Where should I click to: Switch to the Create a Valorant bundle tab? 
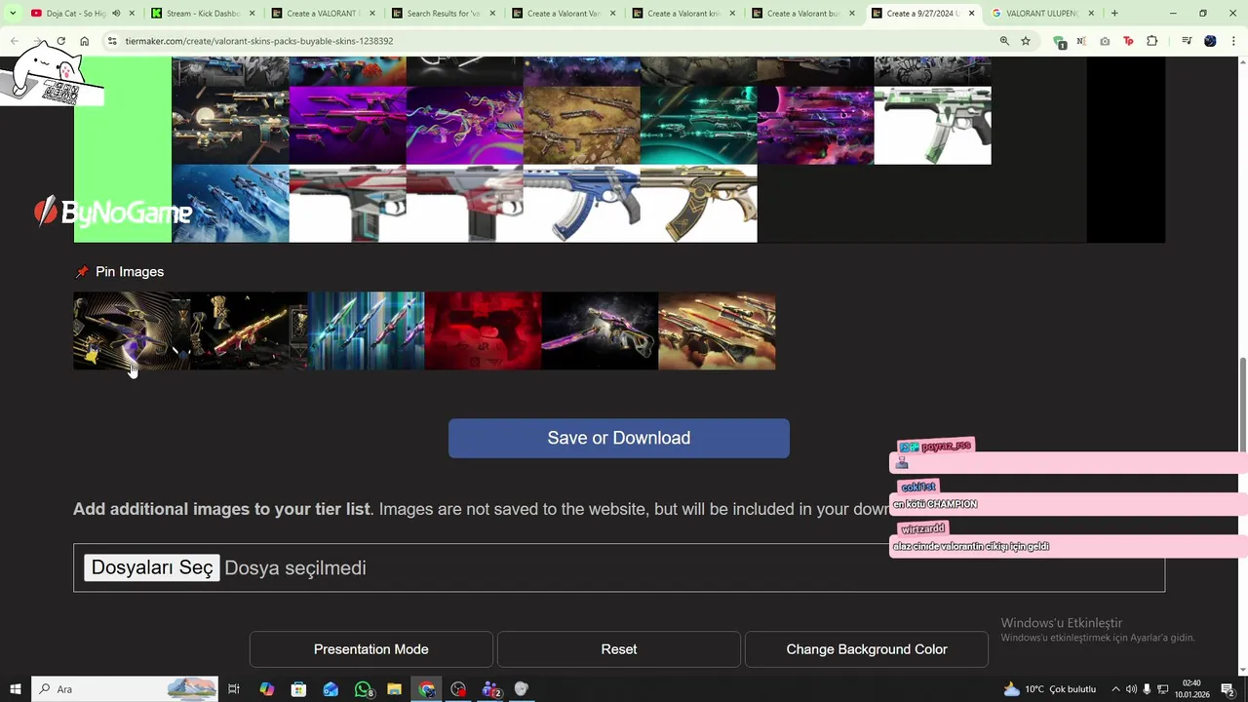tap(804, 14)
